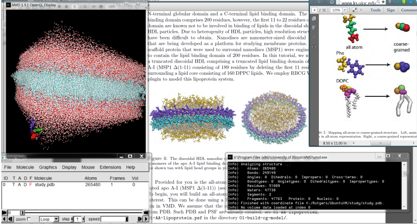Expand the 125% zoom level dropdown
This screenshot has height=224, width=417.
345,10
